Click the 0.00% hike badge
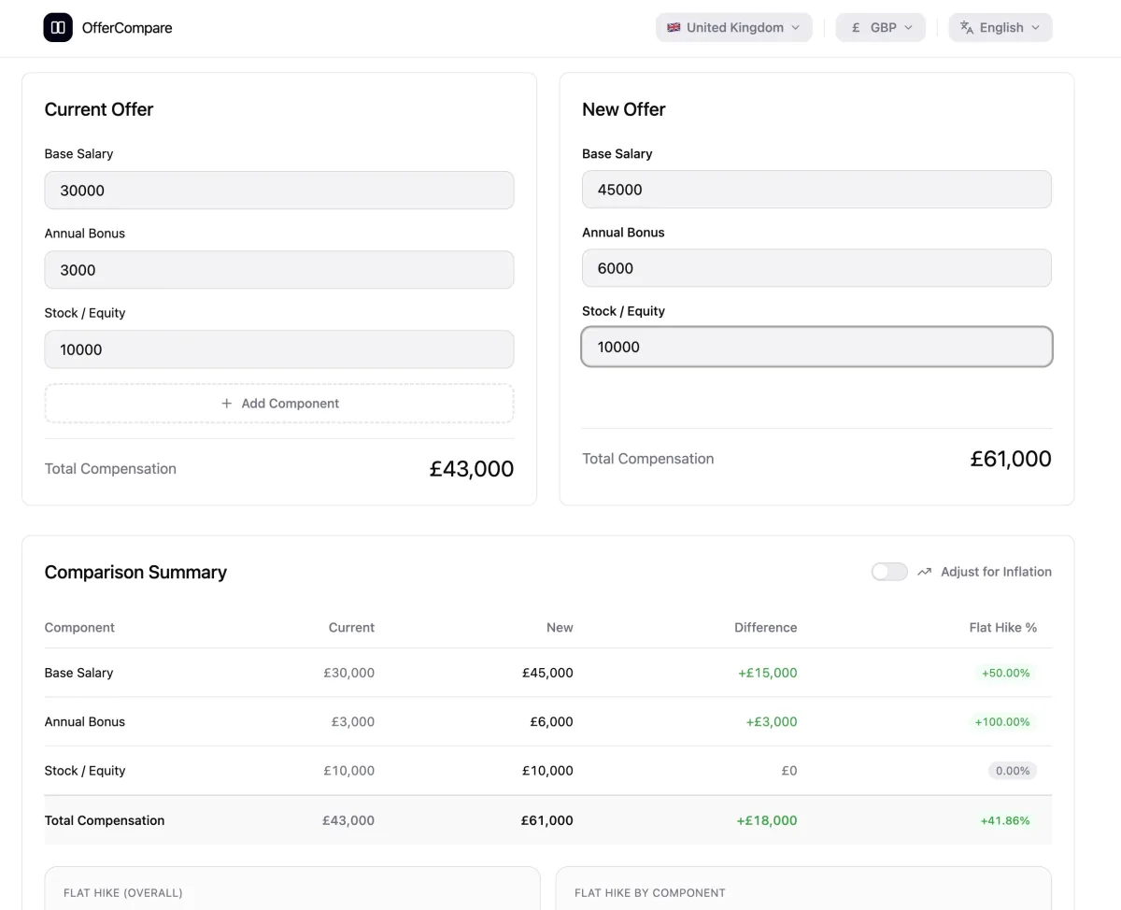 [1013, 771]
